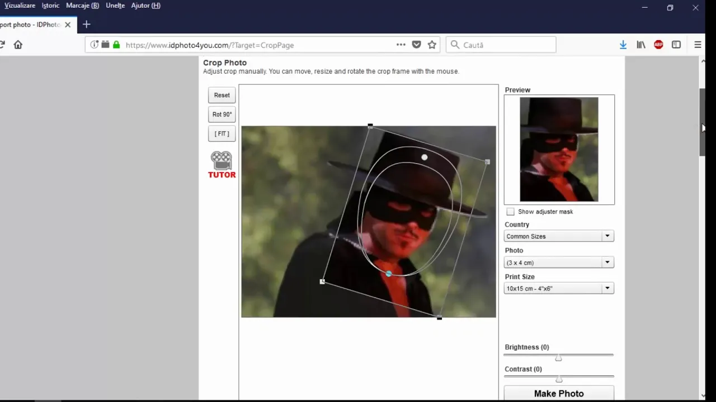Click the [ FIT ] button
This screenshot has height=402, width=716.
pyautogui.click(x=222, y=134)
